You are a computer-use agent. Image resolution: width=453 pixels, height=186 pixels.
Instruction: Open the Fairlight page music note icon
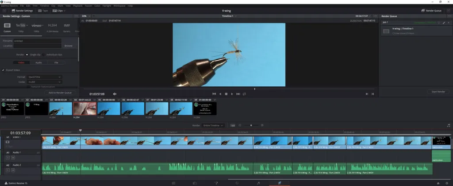(x=258, y=183)
